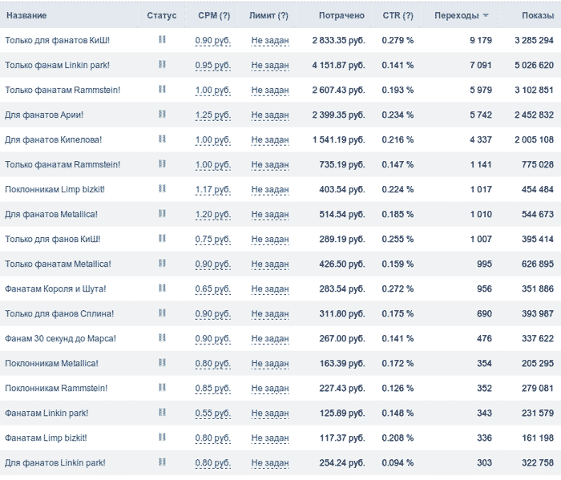561x480 pixels.
Task: Toggle paused status of Фанатам Limp bizkit! ad
Action: pos(162,437)
